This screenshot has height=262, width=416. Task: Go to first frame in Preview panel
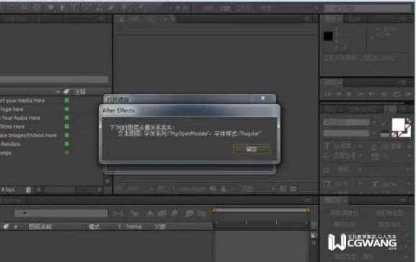pyautogui.click(x=328, y=94)
